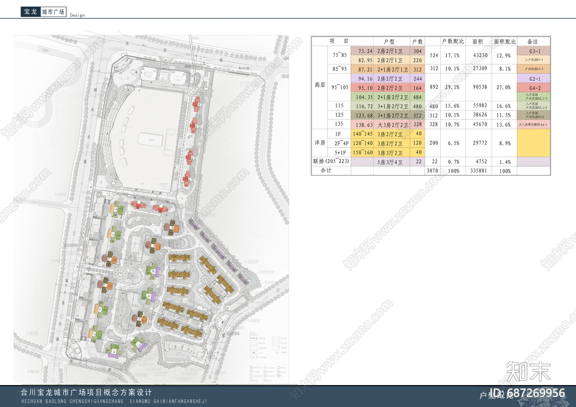Screen dimensions: 576x407
Task: Click the ID: 687269956 label
Action: point(527,393)
